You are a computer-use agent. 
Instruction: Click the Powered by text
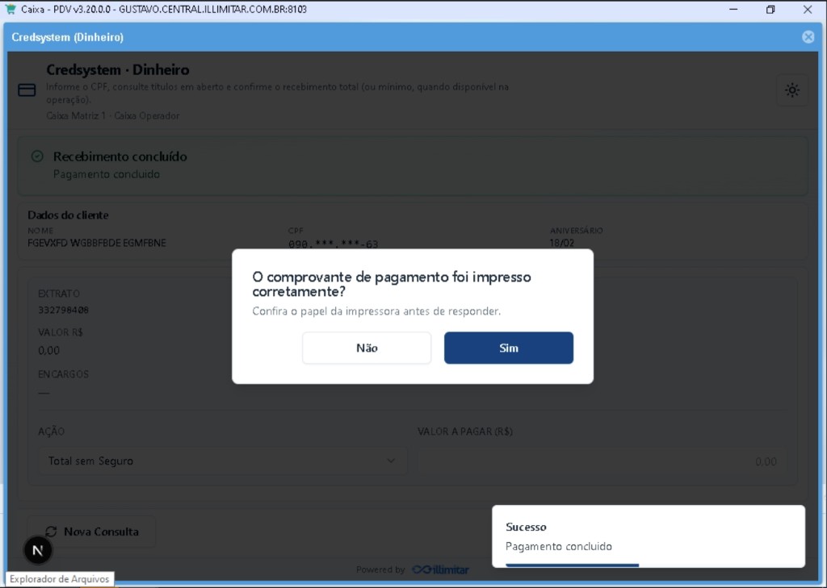coord(380,569)
